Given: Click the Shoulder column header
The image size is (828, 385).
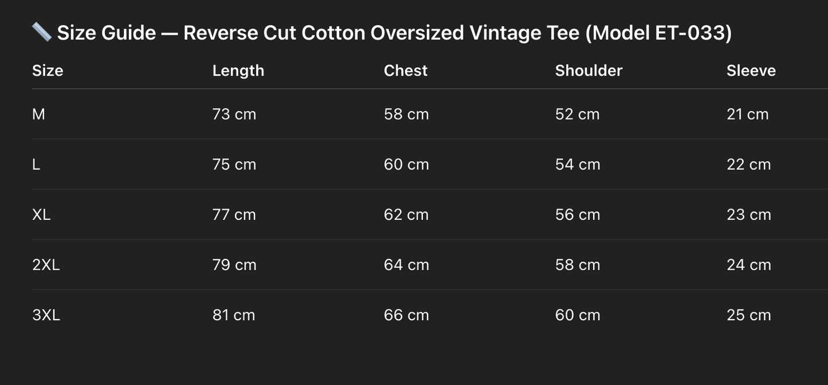Looking at the screenshot, I should point(588,70).
